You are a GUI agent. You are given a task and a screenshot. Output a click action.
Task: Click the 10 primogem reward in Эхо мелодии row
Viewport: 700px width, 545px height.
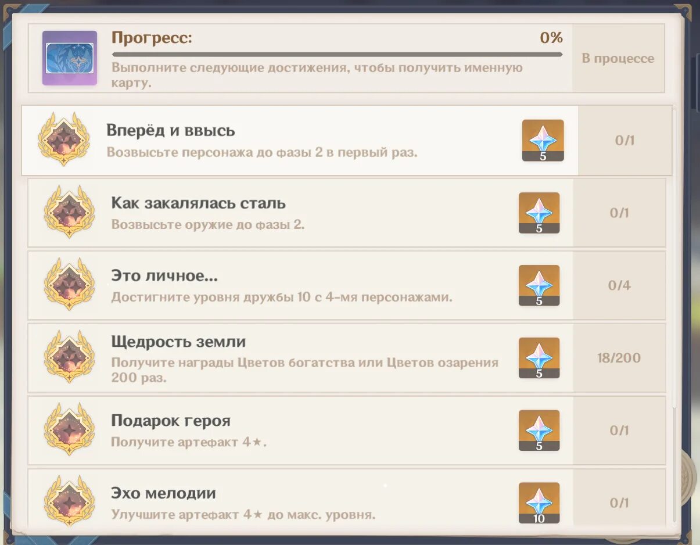[x=539, y=503]
